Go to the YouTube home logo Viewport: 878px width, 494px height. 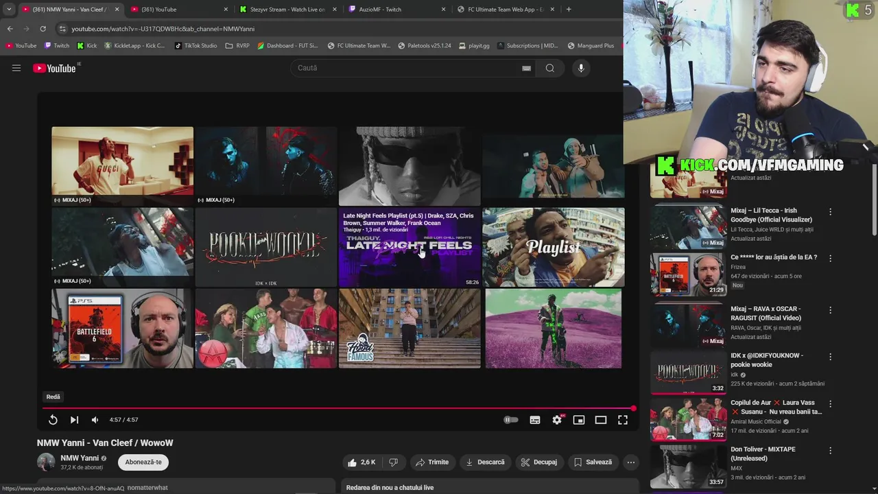pos(54,68)
